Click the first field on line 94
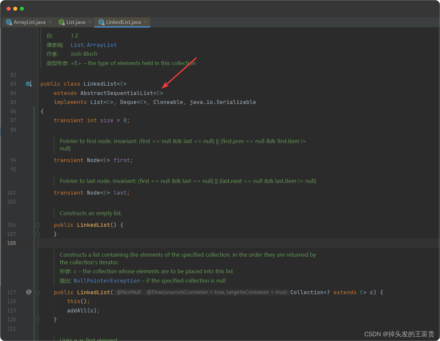 pos(121,160)
